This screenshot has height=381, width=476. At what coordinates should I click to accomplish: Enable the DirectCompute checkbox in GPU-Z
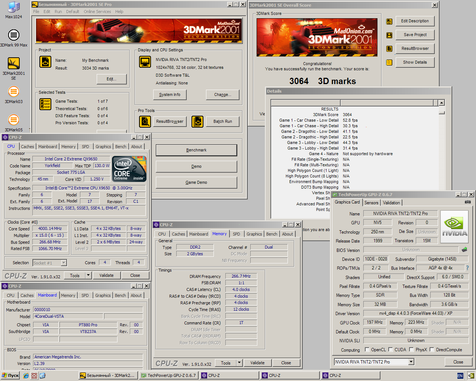(432, 350)
